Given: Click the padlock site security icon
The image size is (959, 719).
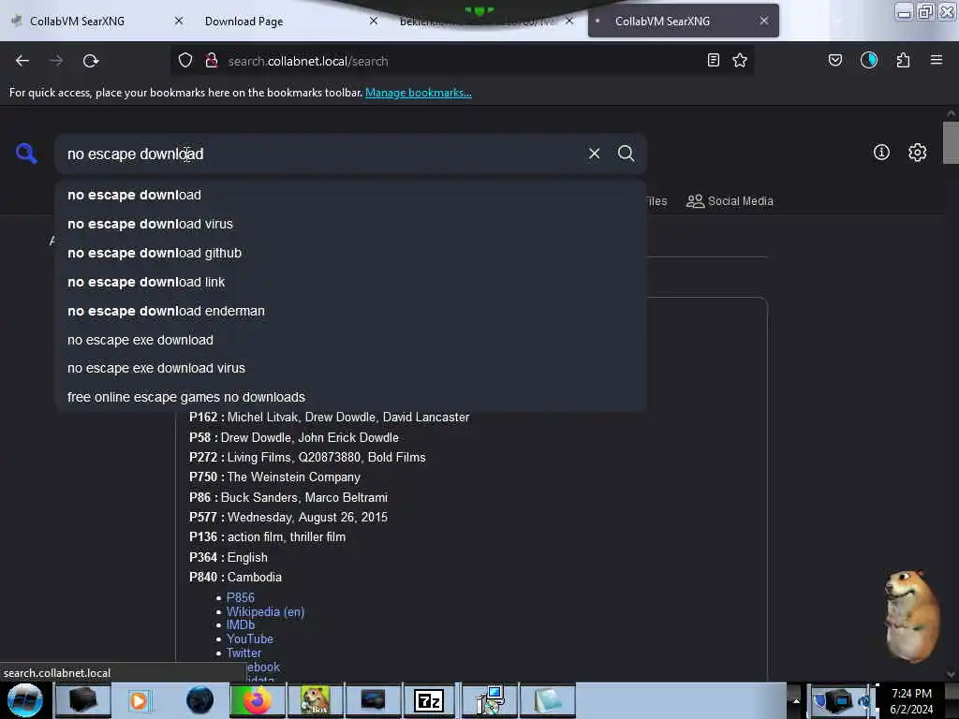Looking at the screenshot, I should 212,61.
